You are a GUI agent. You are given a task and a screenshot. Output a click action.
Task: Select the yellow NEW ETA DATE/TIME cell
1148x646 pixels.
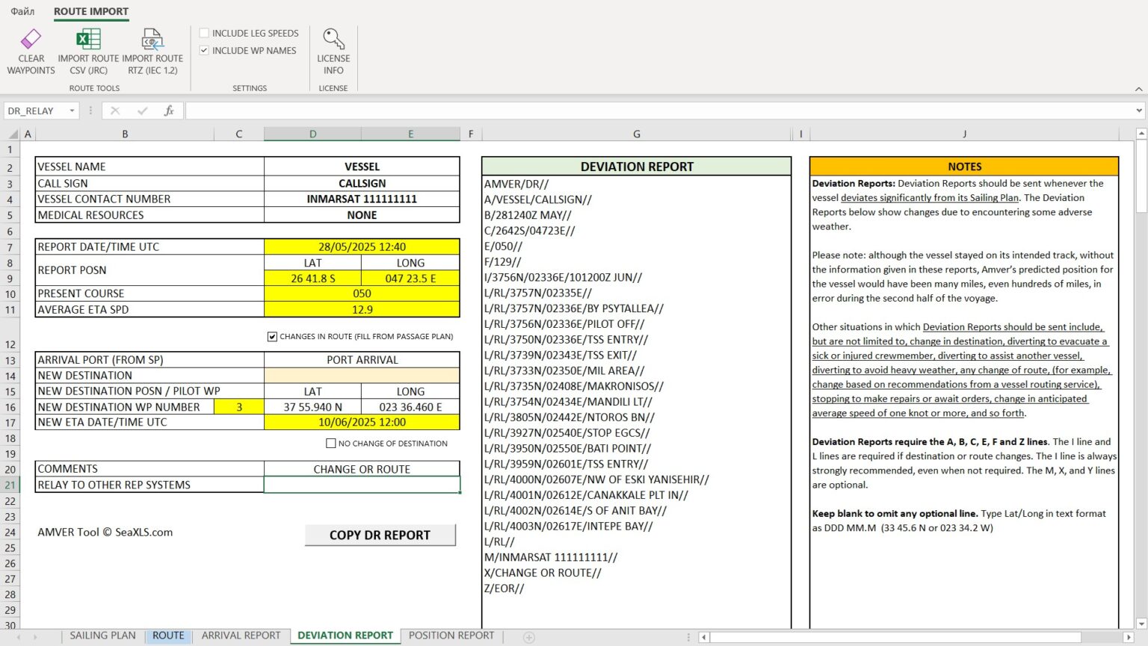362,422
